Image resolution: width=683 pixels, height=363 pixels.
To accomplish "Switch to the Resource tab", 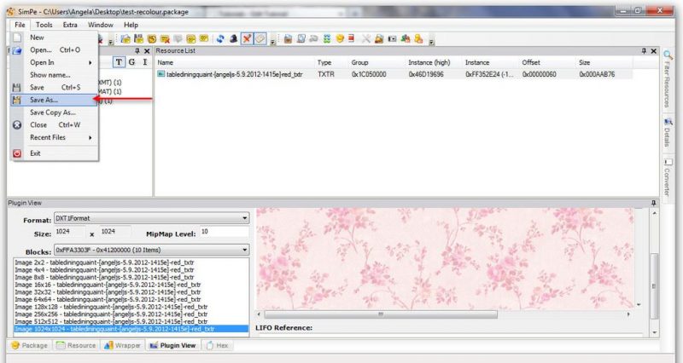I will click(76, 346).
